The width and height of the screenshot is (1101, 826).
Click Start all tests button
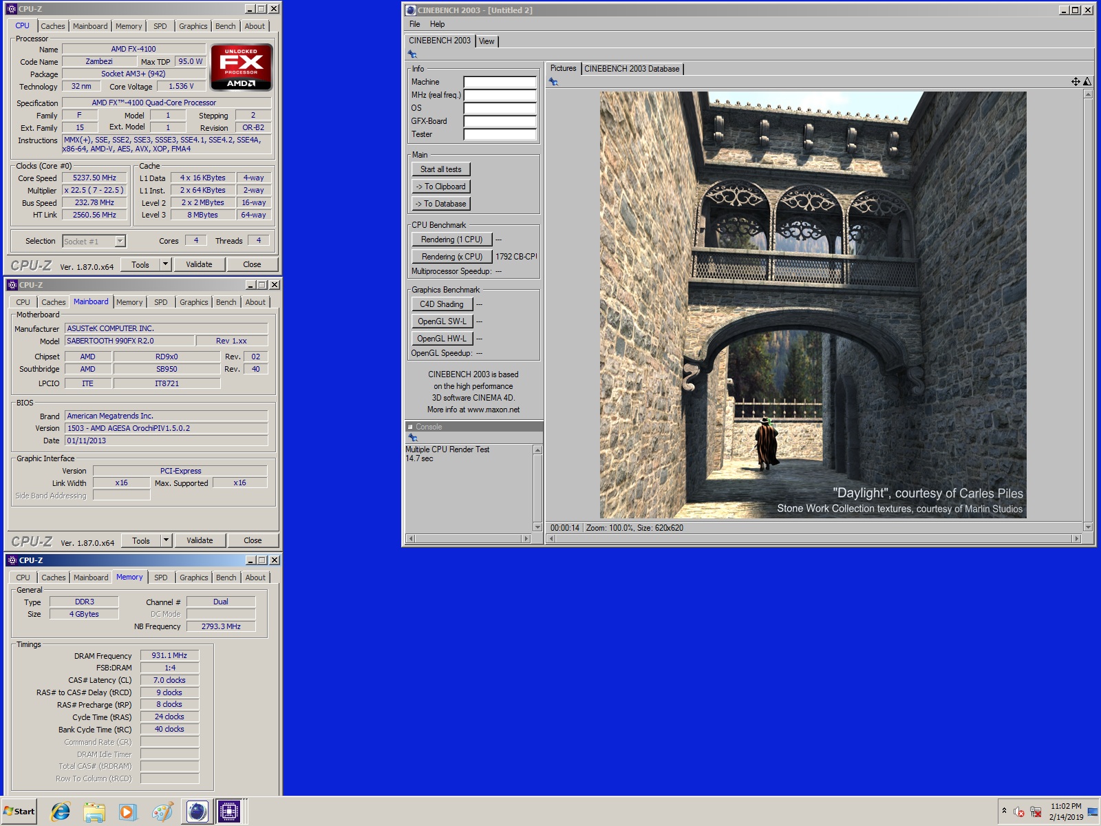(441, 169)
